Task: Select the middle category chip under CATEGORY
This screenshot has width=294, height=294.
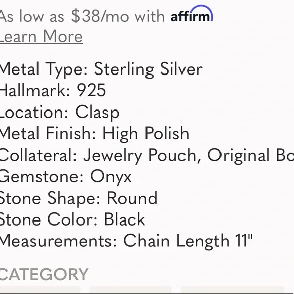Action: (130, 290)
